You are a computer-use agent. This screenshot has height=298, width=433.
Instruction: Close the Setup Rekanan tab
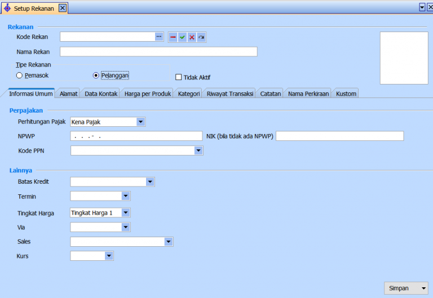[63, 7]
